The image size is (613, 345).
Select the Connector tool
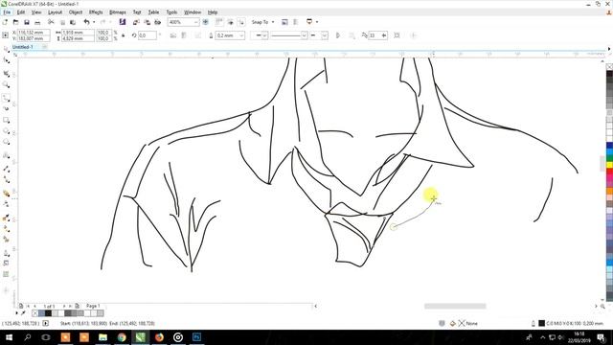point(6,179)
